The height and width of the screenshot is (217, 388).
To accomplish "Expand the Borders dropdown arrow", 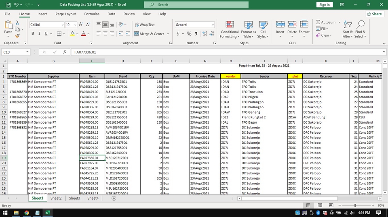I will click(64, 34).
